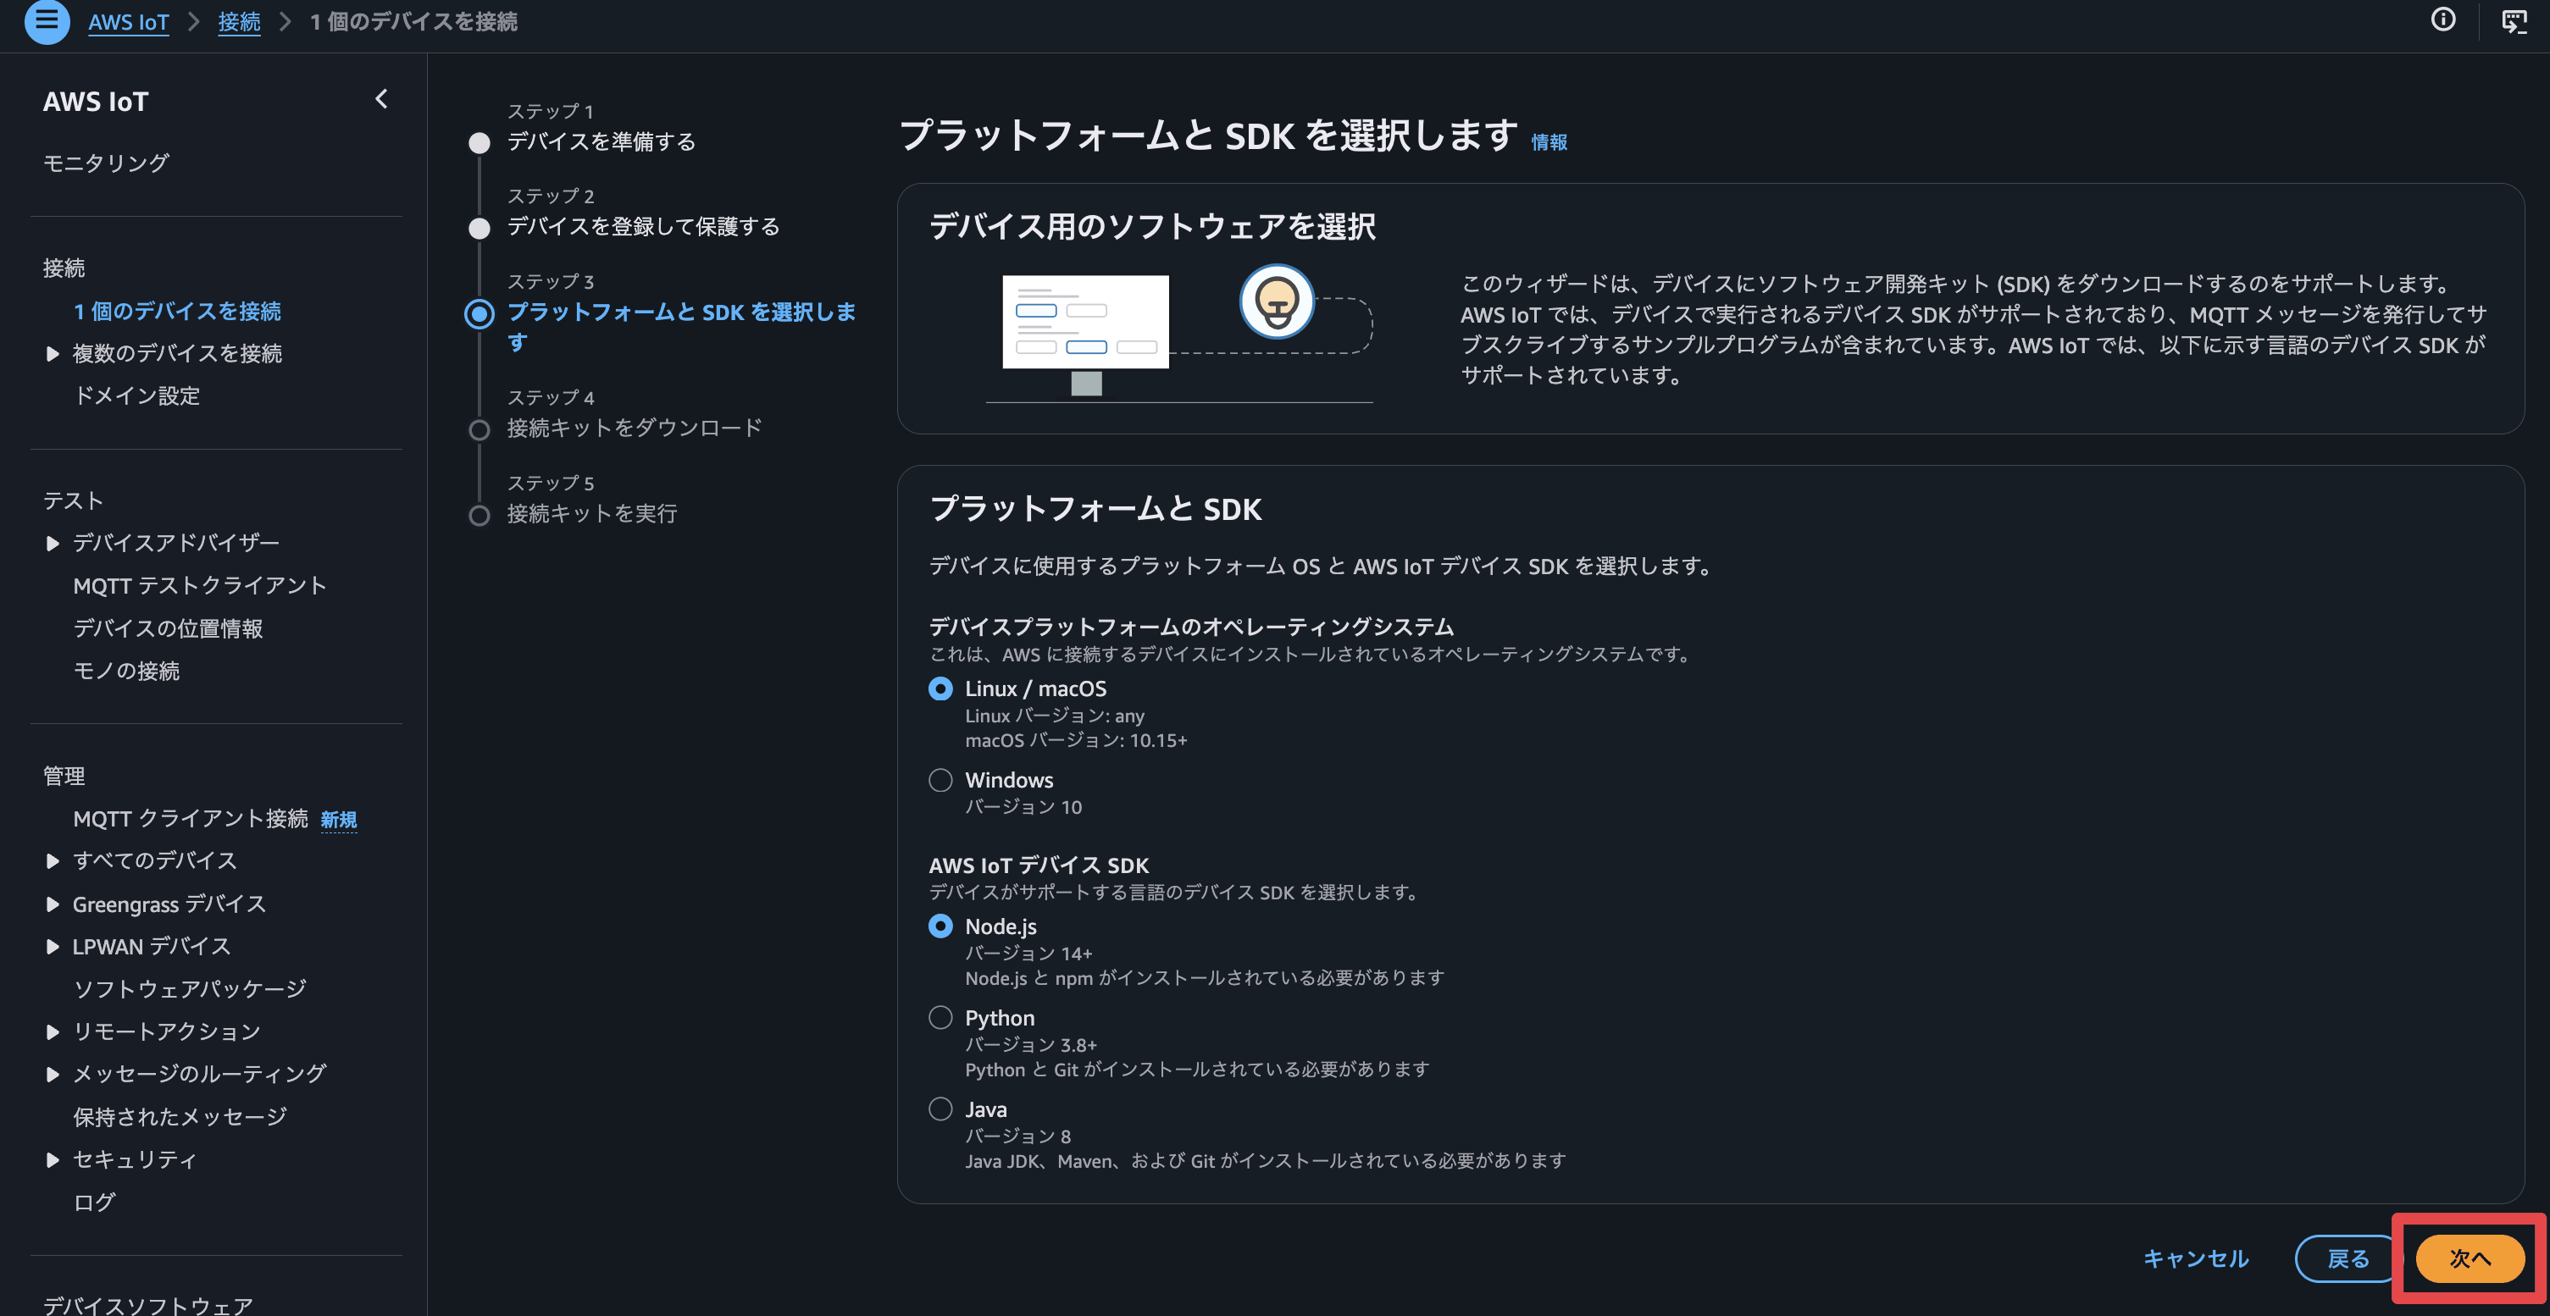This screenshot has width=2550, height=1316.
Task: Open ログ sidebar item
Action: (x=94, y=1203)
